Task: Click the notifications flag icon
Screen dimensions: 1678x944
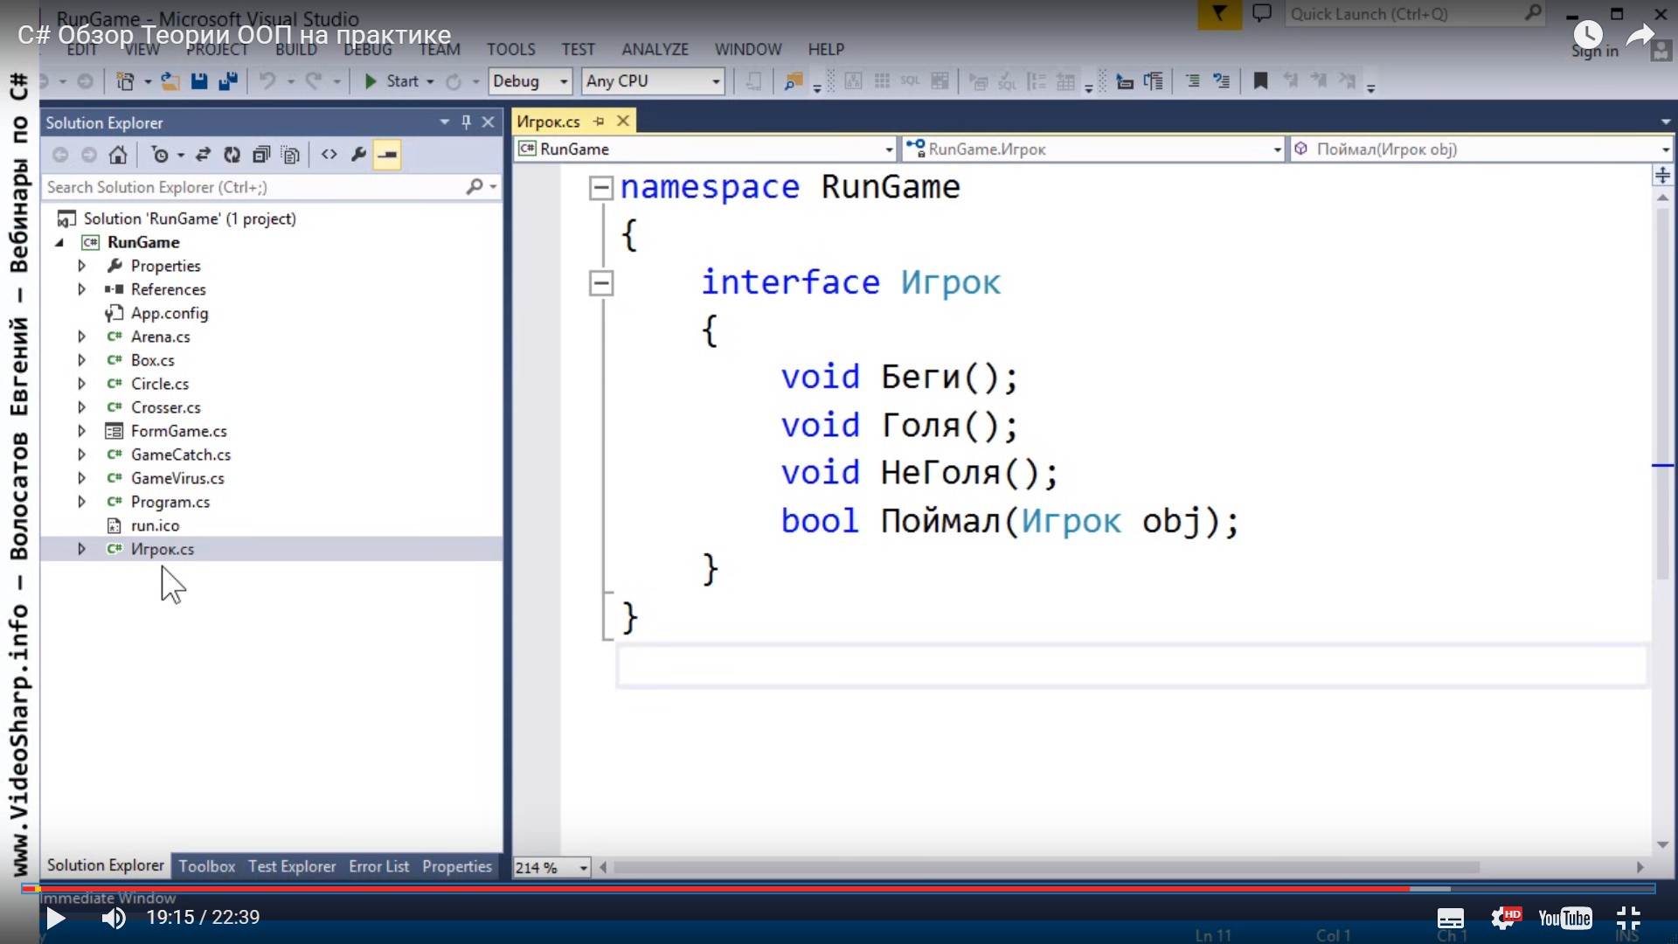Action: pos(1219,14)
